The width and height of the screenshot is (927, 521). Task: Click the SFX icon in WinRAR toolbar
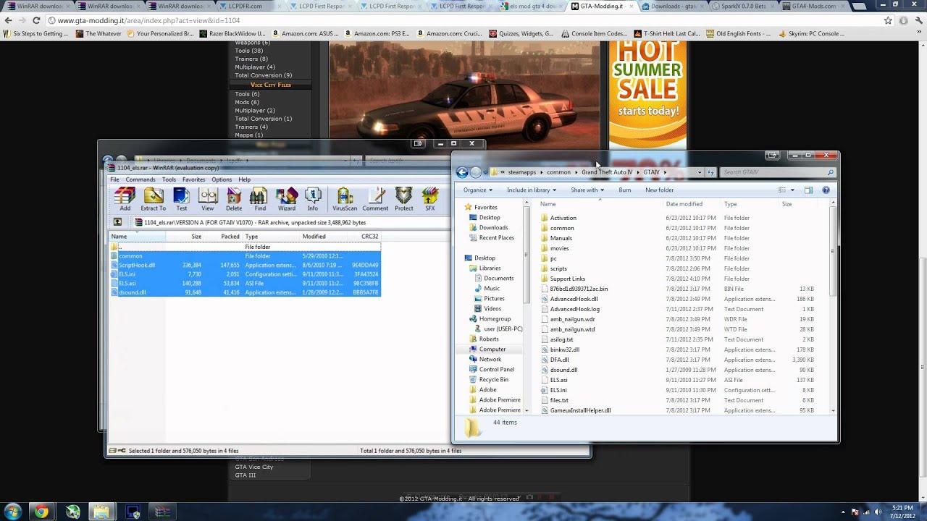[430, 199]
